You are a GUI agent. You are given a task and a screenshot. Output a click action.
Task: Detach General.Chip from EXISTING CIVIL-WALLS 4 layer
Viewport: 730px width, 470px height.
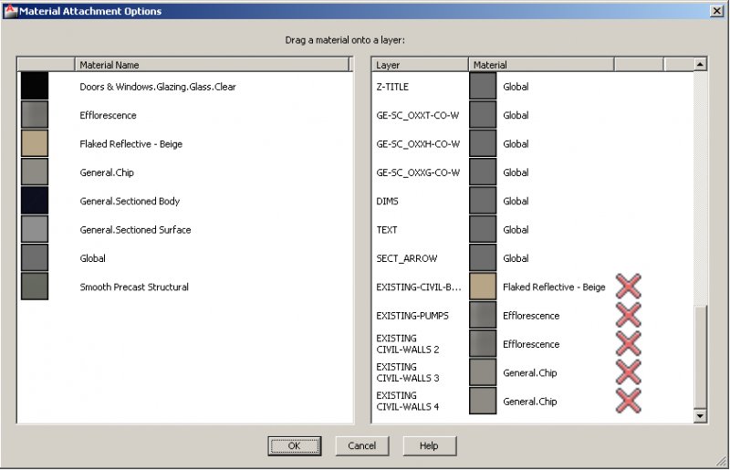click(x=628, y=401)
